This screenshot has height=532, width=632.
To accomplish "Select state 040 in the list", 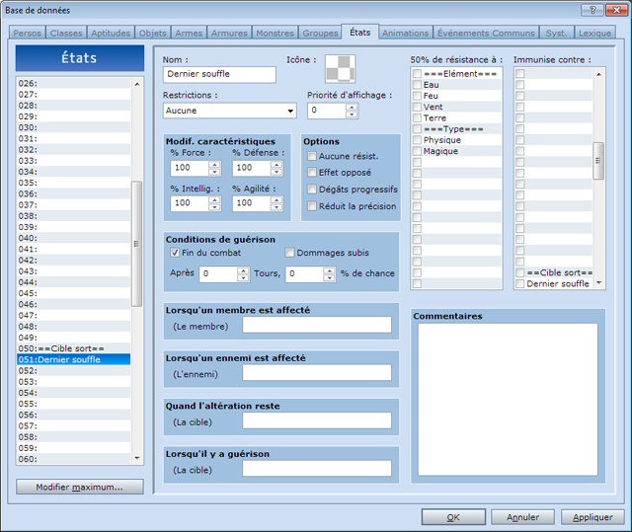I will point(74,238).
